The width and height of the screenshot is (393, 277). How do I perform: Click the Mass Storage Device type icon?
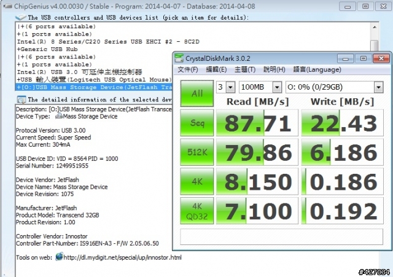[59, 116]
